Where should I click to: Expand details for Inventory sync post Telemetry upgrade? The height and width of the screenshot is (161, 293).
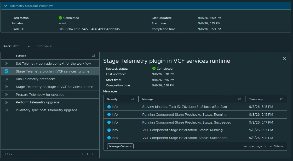click(x=7, y=110)
